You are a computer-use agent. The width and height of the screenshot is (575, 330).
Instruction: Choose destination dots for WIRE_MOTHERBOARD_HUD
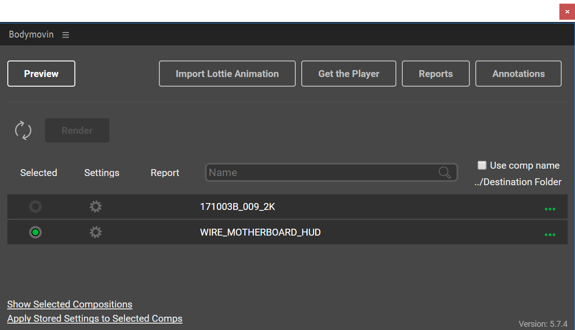coord(550,235)
